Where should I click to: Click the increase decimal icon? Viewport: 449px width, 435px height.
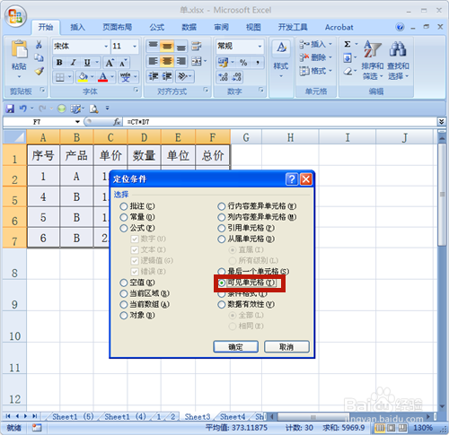224,77
